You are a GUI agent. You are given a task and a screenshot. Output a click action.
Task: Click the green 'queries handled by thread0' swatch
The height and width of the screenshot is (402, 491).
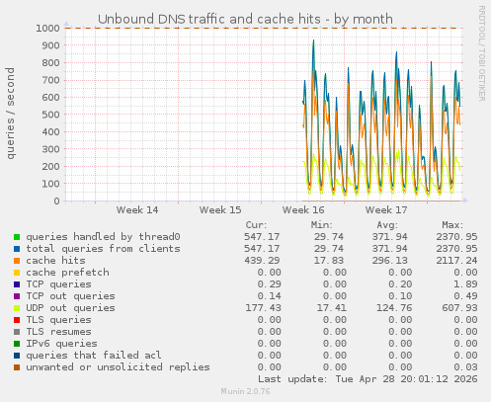pyautogui.click(x=17, y=237)
